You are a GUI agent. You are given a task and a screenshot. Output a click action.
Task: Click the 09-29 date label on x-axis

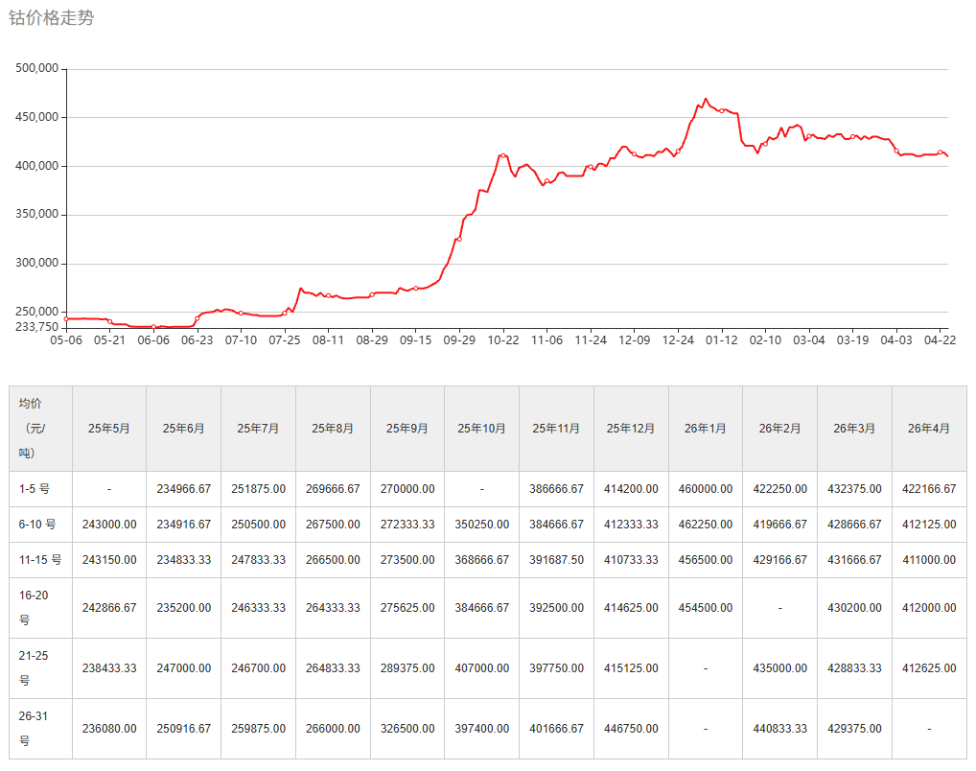(459, 339)
